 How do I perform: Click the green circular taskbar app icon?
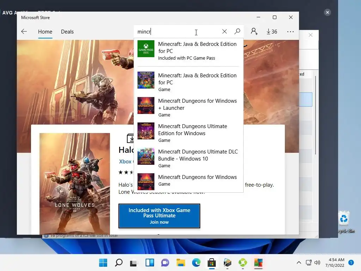click(243, 263)
